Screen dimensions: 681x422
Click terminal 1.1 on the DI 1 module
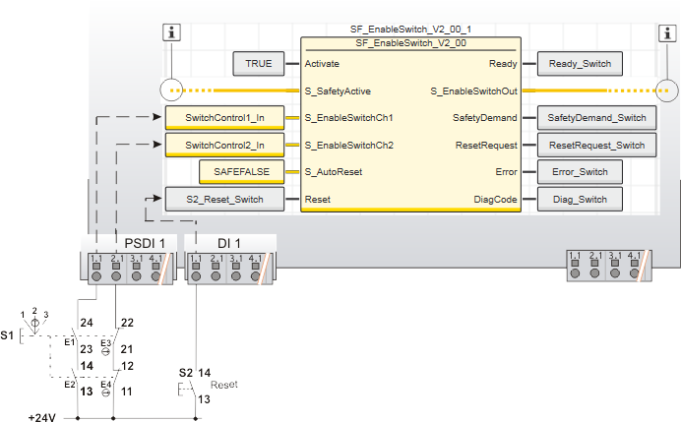[x=195, y=276]
